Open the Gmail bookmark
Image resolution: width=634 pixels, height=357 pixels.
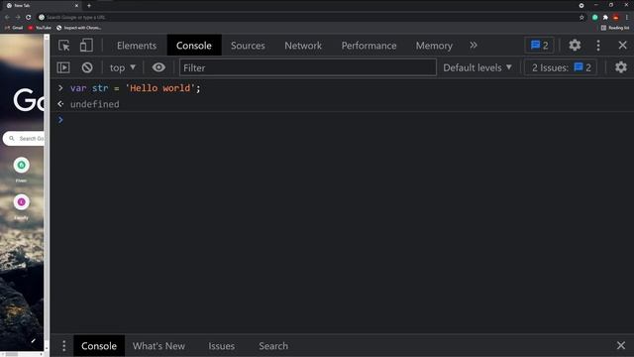[14, 28]
